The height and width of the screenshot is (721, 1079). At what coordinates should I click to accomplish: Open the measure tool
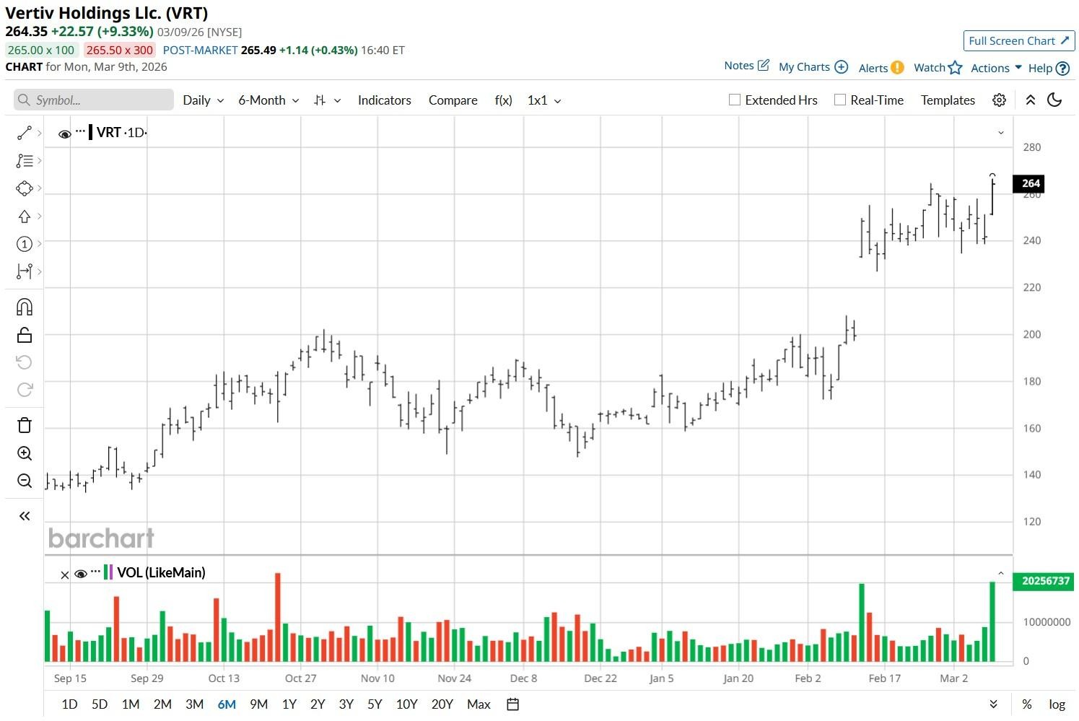pyautogui.click(x=25, y=271)
